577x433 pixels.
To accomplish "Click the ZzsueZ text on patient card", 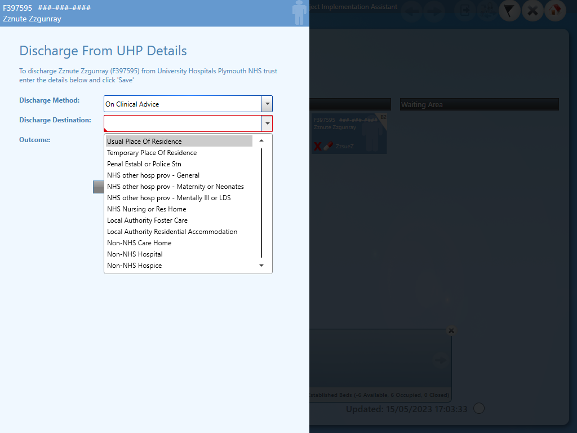I will (345, 147).
